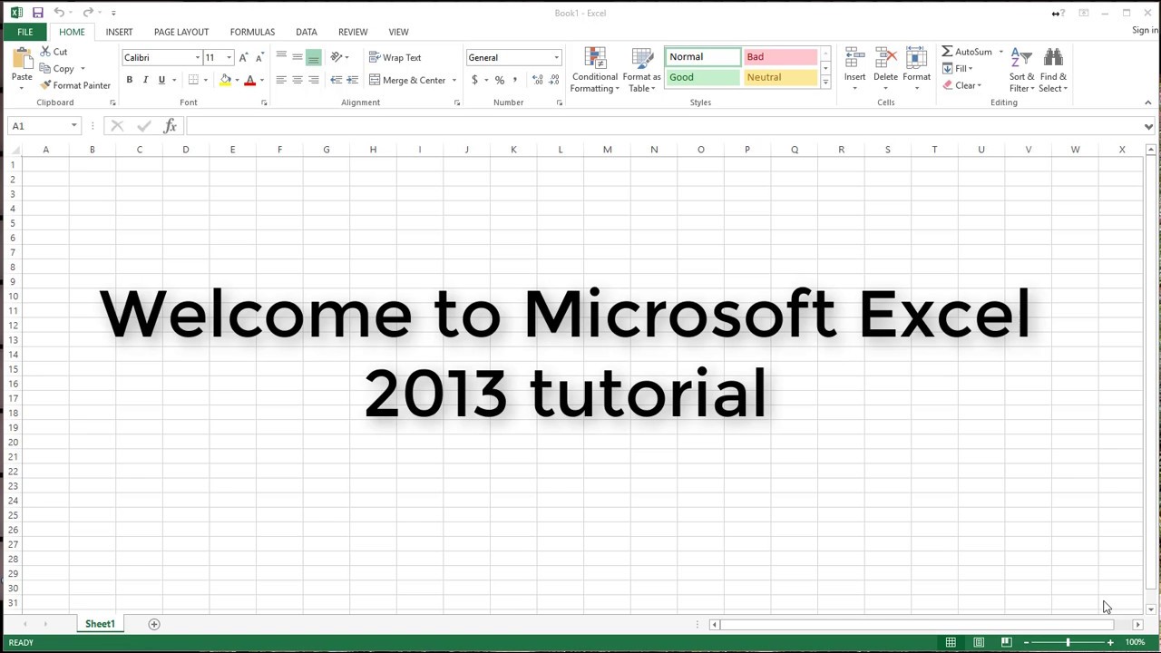This screenshot has height=653, width=1161.
Task: Select the Sheet1 worksheet tab
Action: point(100,624)
